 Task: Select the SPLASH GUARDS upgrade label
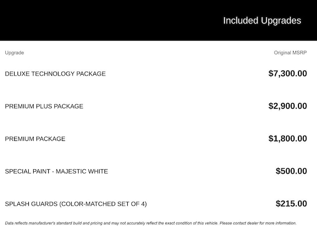coord(30,204)
